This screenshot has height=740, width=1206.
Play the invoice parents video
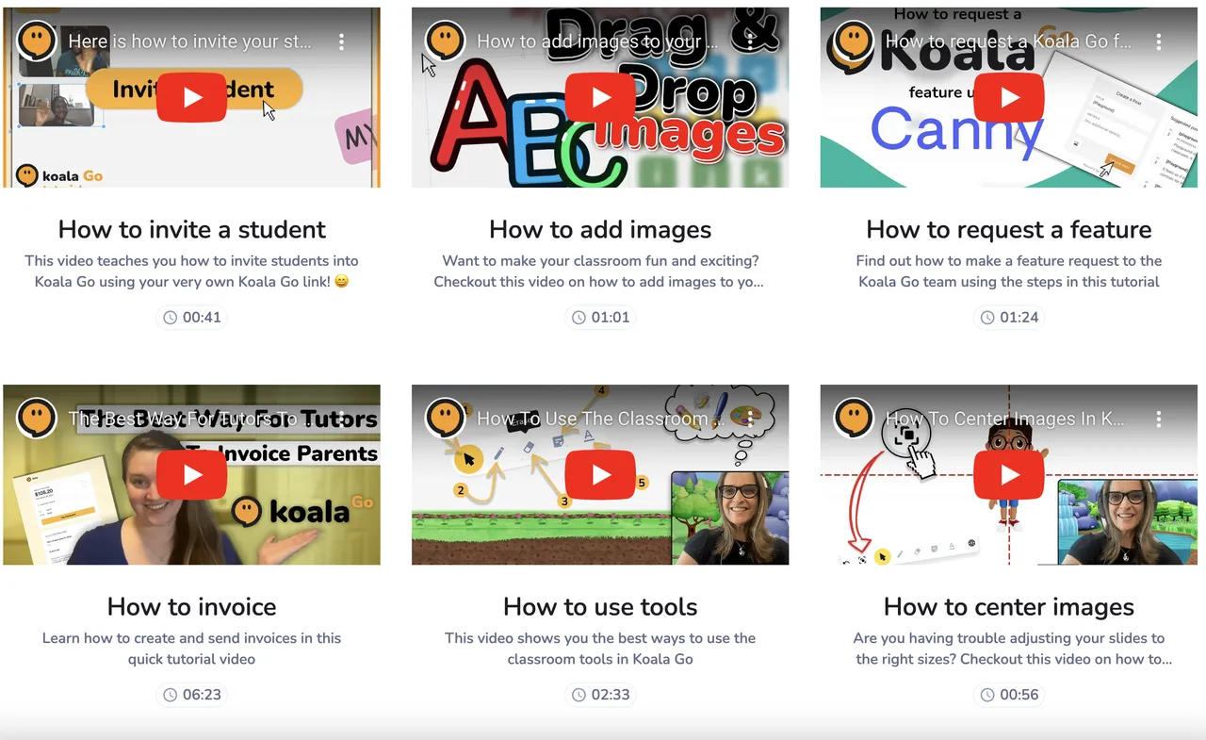point(192,475)
